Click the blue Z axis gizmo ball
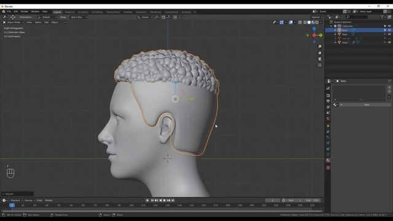The height and width of the screenshot is (221, 393). point(314,29)
